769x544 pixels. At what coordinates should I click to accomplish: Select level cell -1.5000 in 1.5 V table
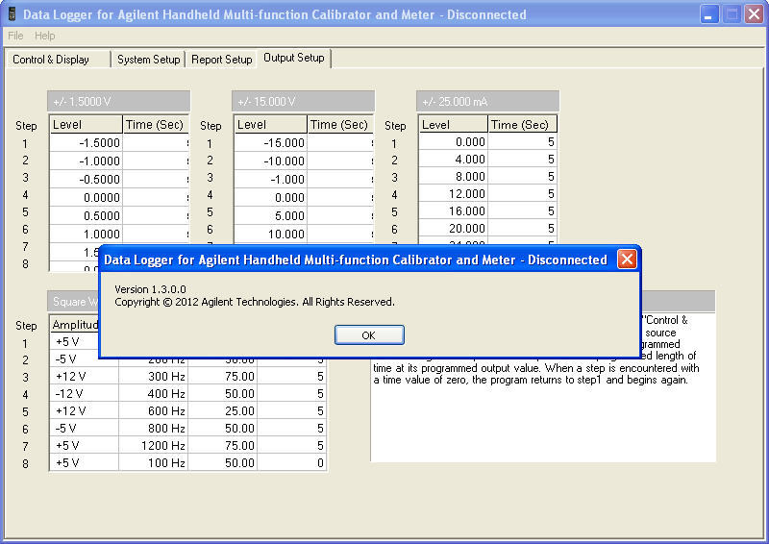(86, 143)
